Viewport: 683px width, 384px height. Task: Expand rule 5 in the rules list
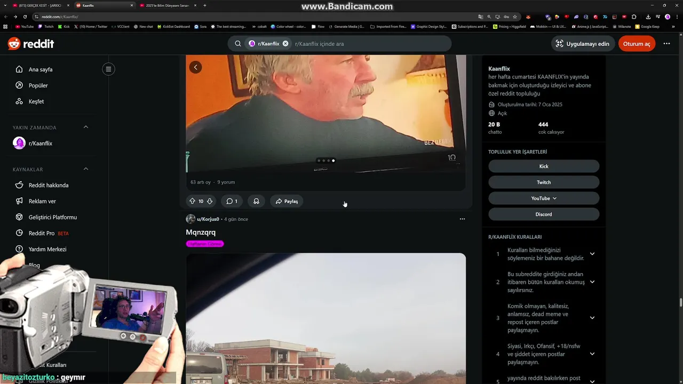click(x=592, y=381)
